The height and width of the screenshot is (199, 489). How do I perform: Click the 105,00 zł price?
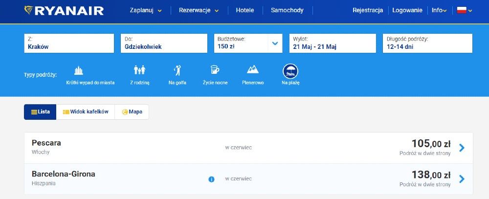(431, 143)
